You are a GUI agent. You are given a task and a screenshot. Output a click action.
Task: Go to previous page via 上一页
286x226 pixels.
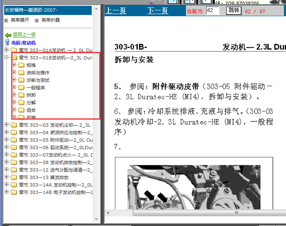coord(116,10)
